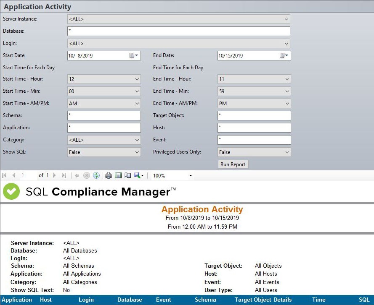Open Start Date calendar picker
Image resolution: width=374 pixels, height=305 pixels.
pos(134,55)
